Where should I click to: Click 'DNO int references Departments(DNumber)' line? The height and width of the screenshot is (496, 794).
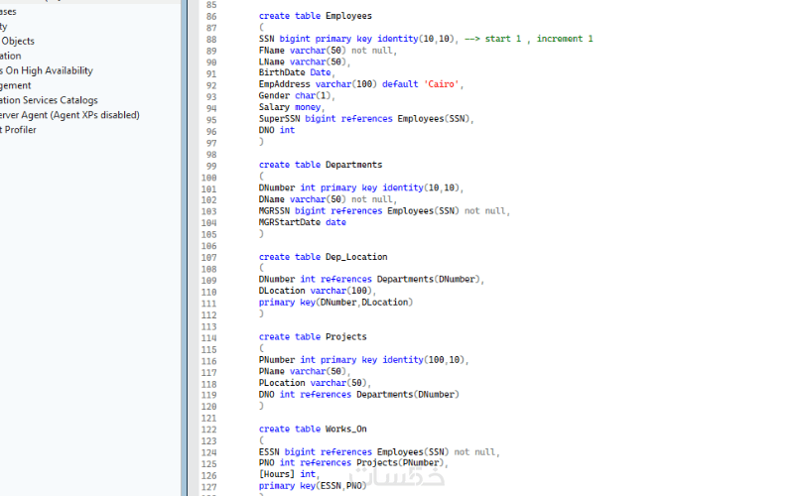coord(358,394)
